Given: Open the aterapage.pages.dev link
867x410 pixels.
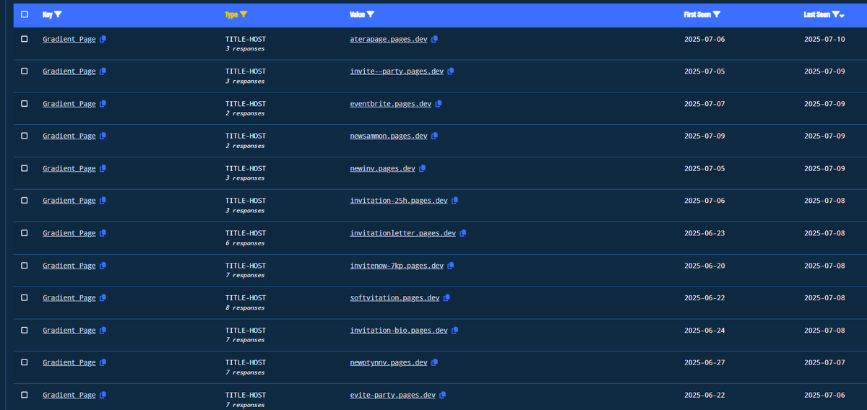Looking at the screenshot, I should coord(389,39).
